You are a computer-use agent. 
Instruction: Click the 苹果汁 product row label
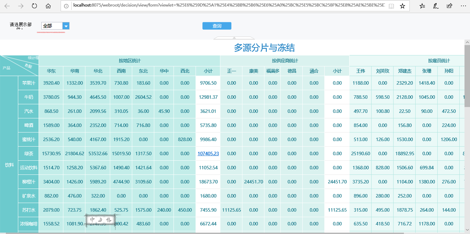(x=29, y=83)
